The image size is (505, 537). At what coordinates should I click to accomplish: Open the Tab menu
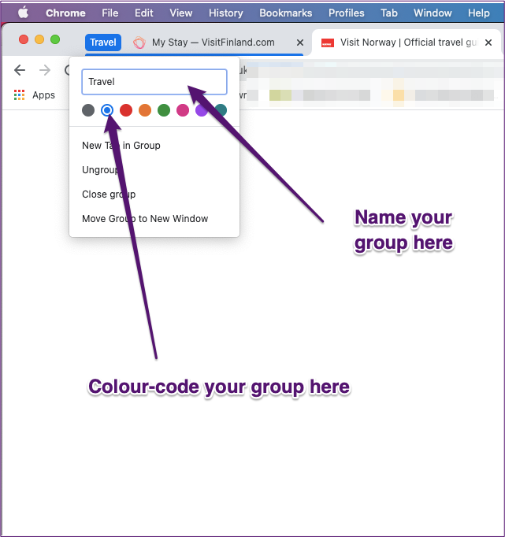click(389, 13)
